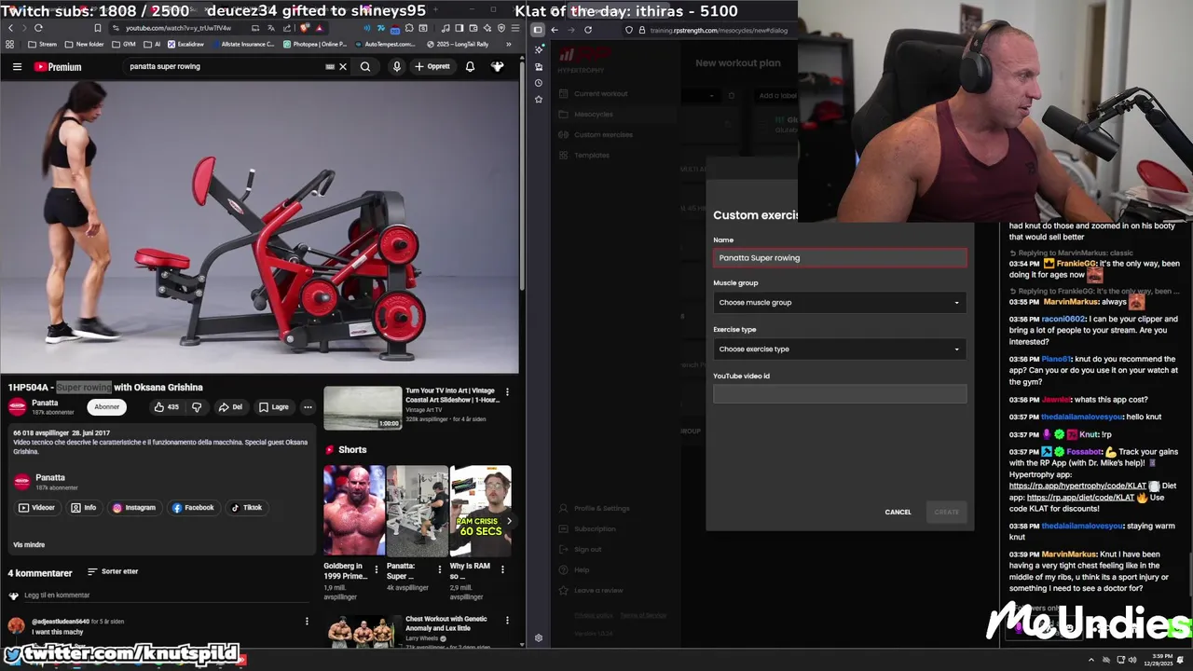
Task: Open the Excalidraw bookmark
Action: tap(185, 44)
